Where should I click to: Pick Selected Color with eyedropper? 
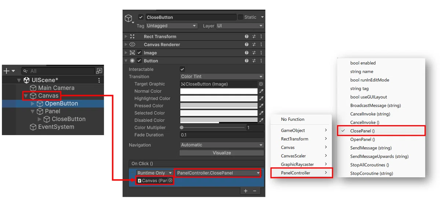point(261,113)
